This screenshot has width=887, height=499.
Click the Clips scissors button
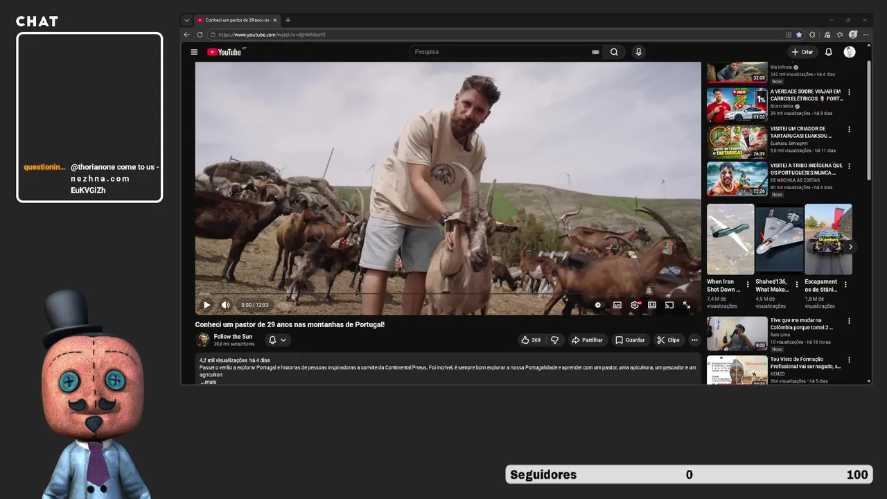pos(669,340)
